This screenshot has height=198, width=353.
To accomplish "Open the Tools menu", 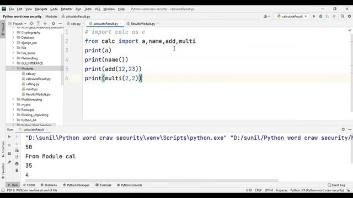I will tap(88, 9).
